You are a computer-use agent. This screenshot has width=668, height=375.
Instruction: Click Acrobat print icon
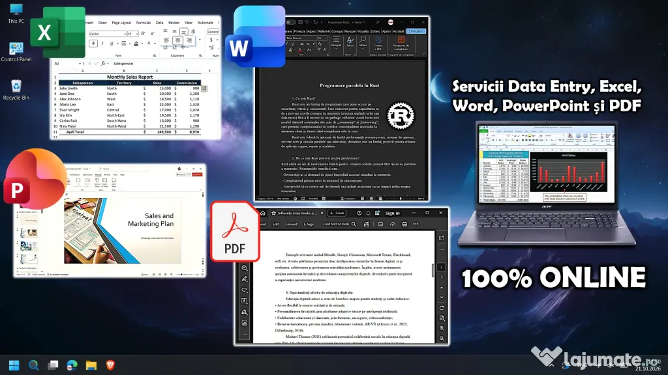point(404,224)
